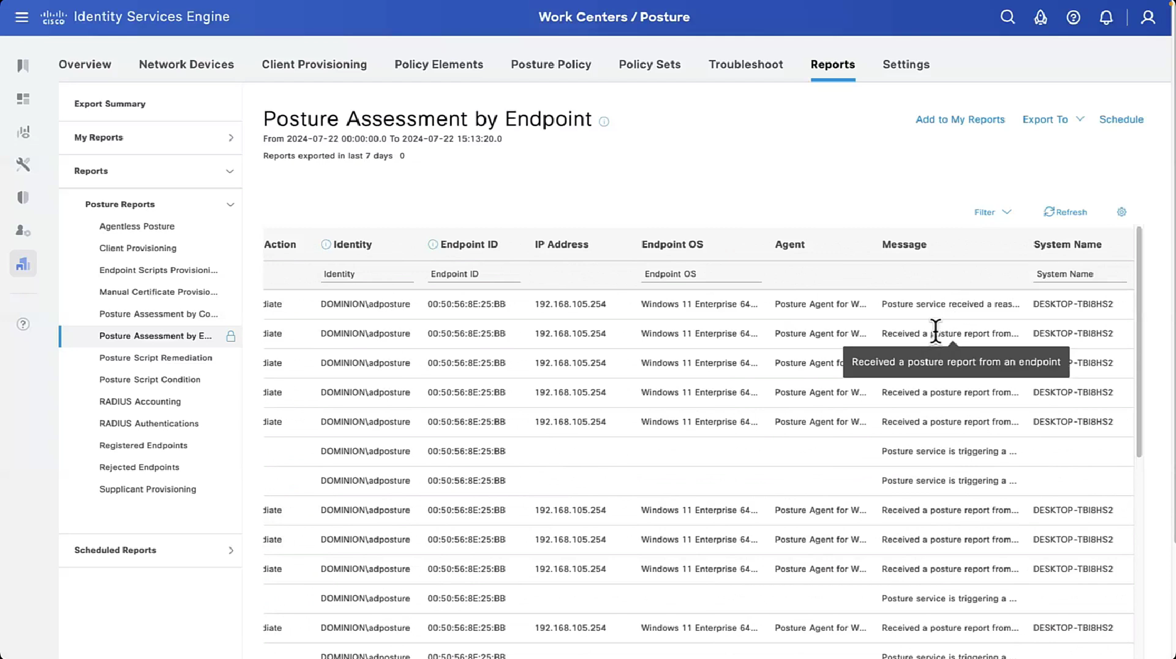The width and height of the screenshot is (1176, 659).
Task: Click the table vertical scrollbar
Action: coord(1139,342)
